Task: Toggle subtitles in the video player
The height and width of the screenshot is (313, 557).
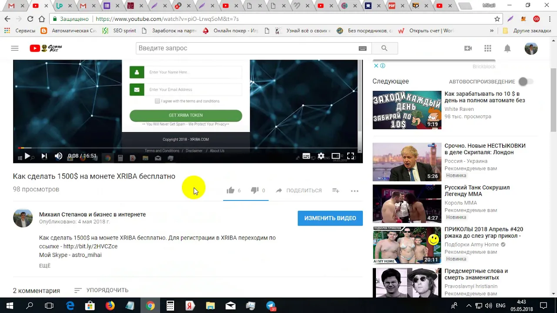Action: coord(306,156)
